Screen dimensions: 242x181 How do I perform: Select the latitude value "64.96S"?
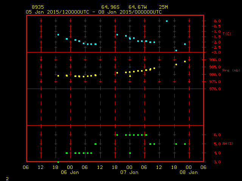point(110,7)
